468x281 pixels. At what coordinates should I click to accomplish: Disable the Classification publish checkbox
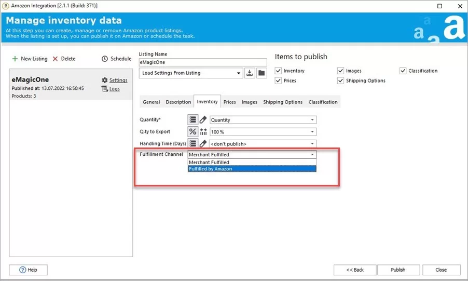point(403,71)
